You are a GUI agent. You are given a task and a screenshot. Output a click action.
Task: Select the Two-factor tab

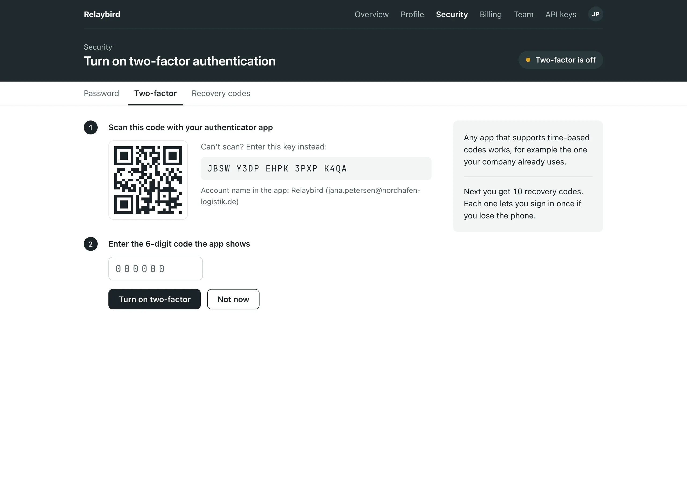pos(155,93)
